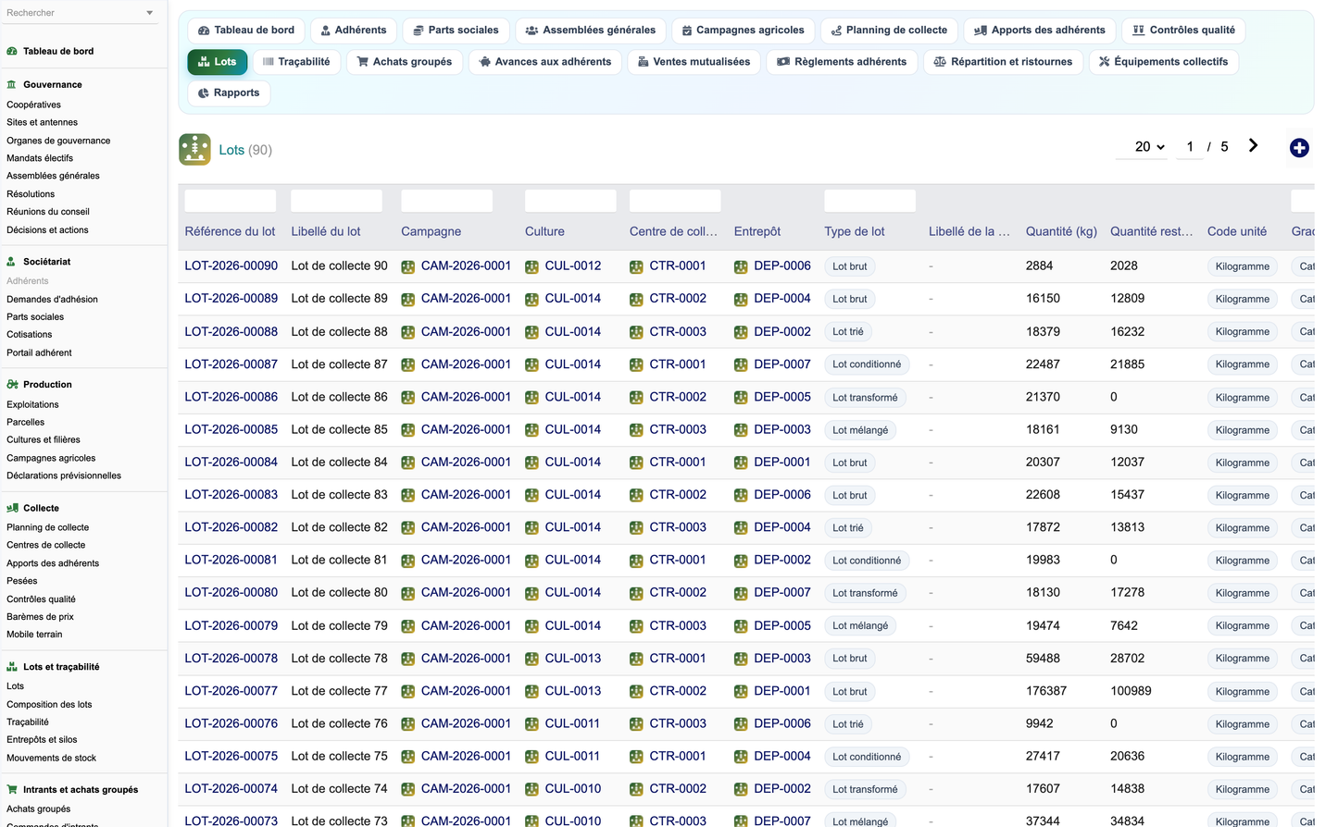The image size is (1338, 827).
Task: Open Traçabilité tab
Action: point(296,62)
